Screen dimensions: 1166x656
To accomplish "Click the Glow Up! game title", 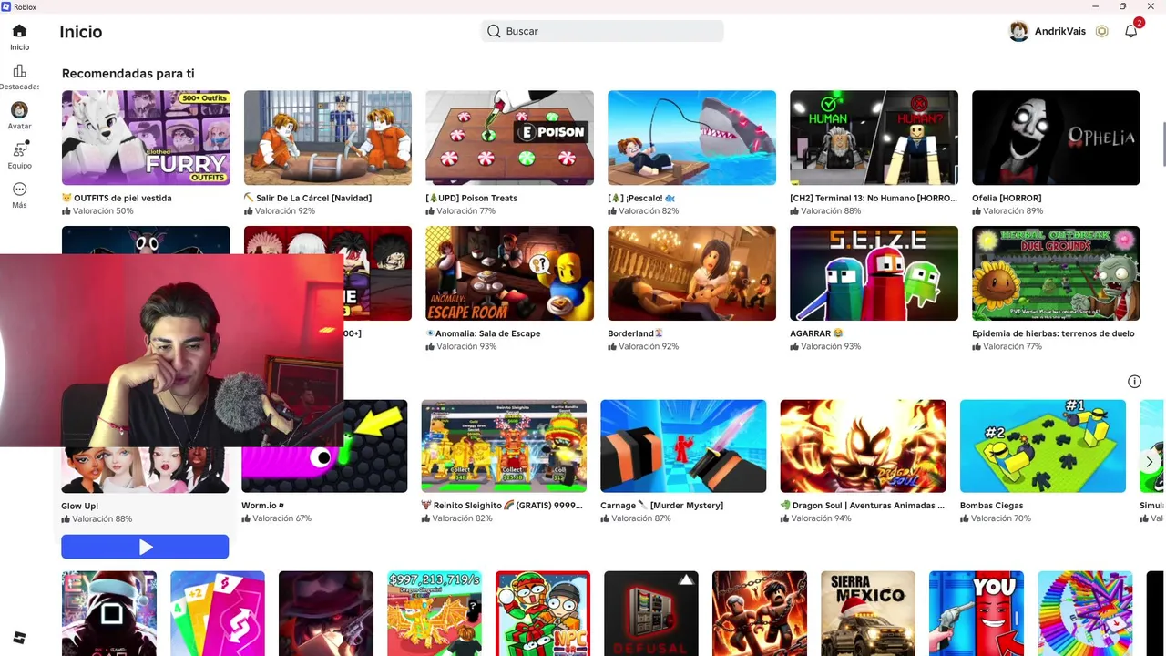I will click(x=79, y=506).
